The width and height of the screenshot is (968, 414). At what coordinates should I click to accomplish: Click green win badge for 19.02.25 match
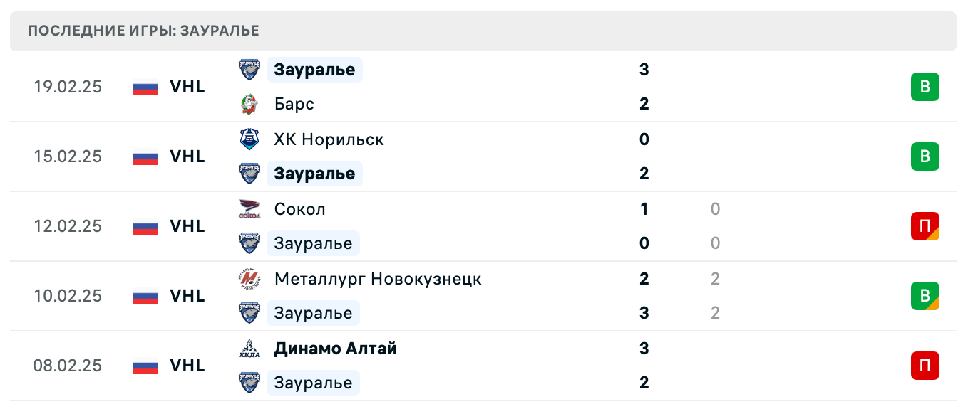[925, 87]
